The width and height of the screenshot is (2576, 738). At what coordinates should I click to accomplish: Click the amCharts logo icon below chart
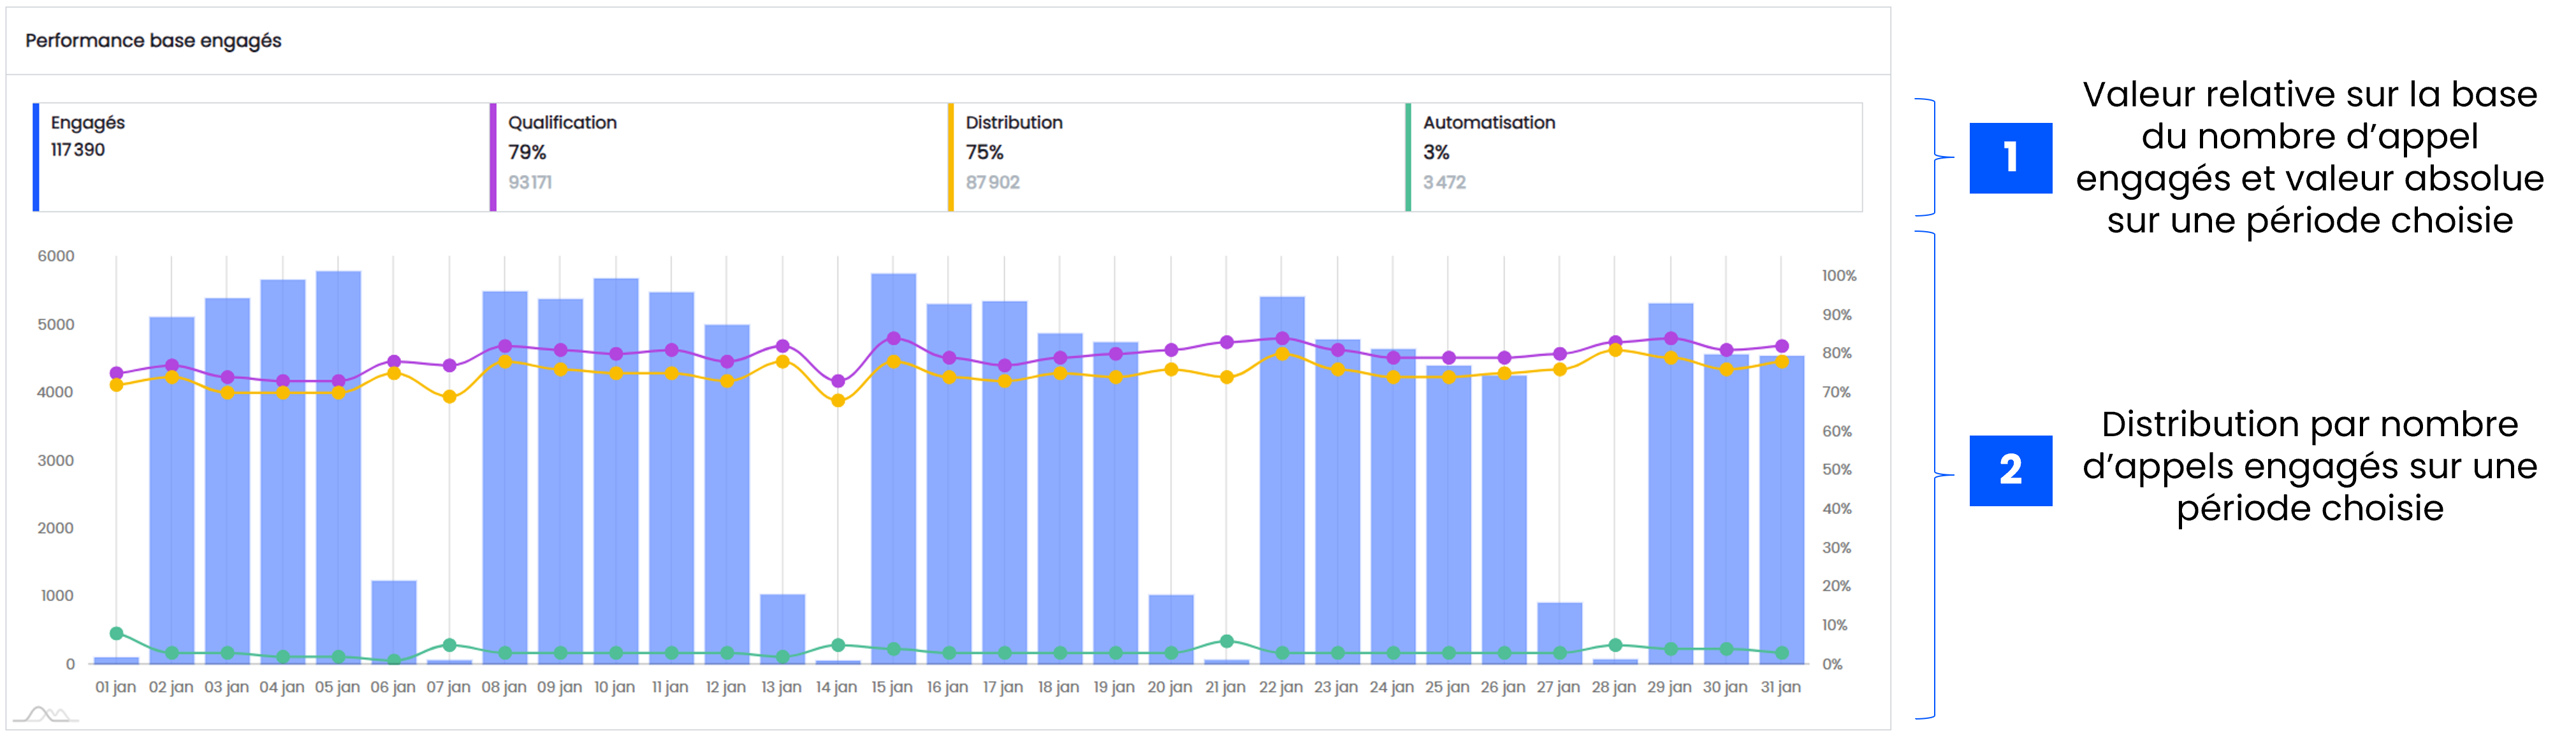point(46,714)
